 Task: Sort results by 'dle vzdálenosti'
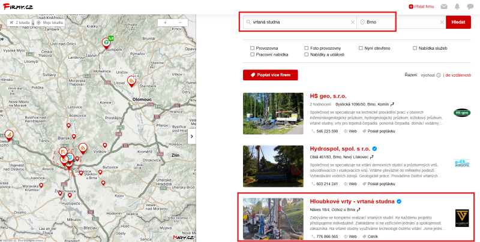pyautogui.click(x=458, y=75)
